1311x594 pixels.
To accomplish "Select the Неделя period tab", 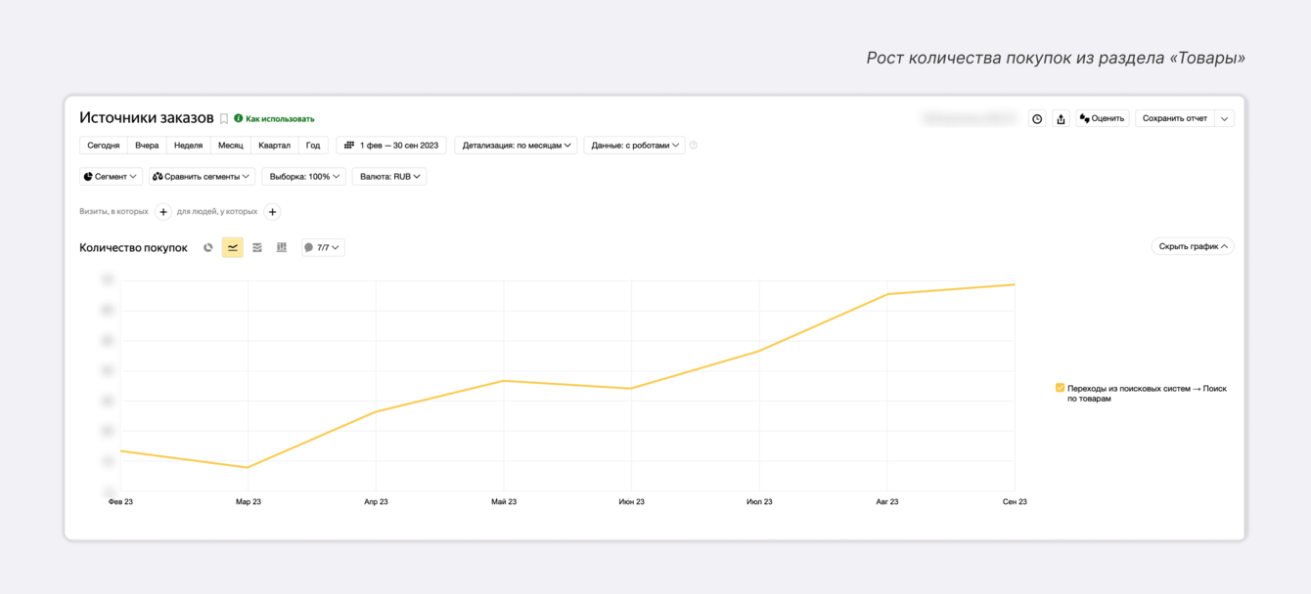I will click(x=188, y=146).
